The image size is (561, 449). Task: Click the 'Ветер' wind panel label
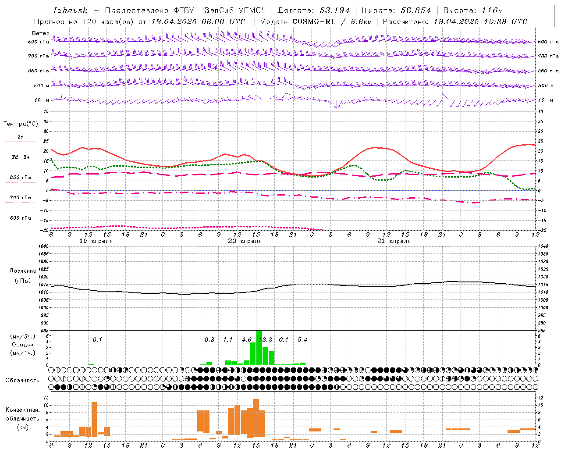40,33
